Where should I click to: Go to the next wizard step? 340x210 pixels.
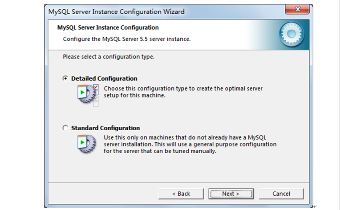(231, 194)
